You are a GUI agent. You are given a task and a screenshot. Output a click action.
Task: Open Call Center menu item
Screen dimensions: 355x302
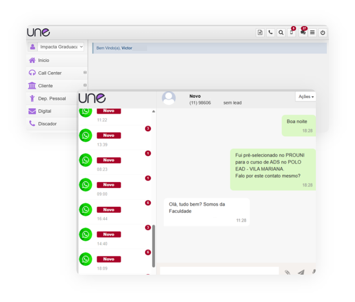pyautogui.click(x=57, y=73)
